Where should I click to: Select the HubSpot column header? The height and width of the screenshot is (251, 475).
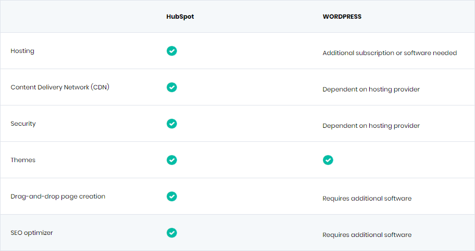tap(180, 17)
